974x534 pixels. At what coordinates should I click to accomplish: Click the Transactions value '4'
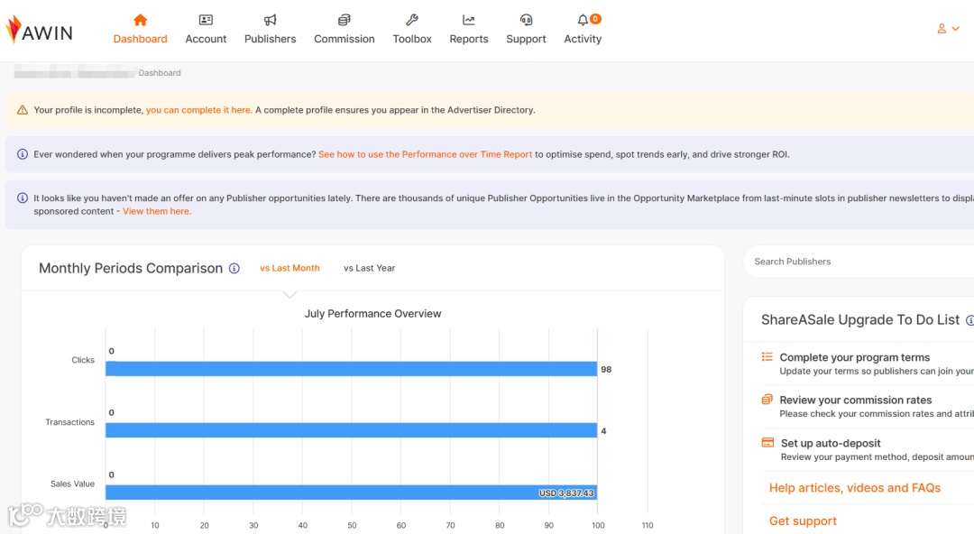(x=603, y=431)
